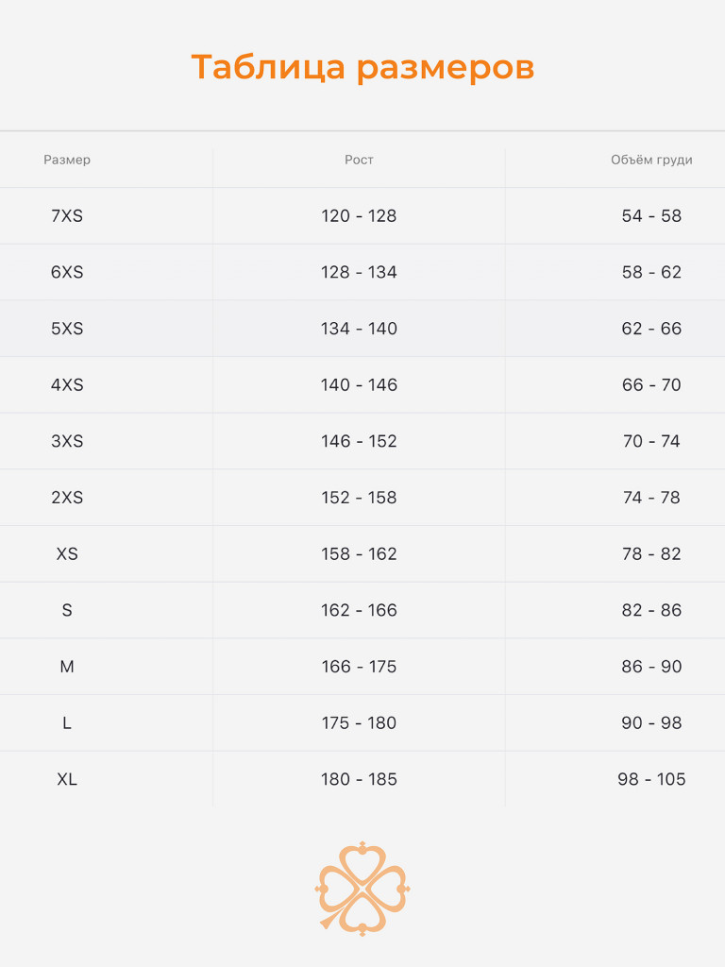This screenshot has height=967, width=725.
Task: Click the 3XS size label
Action: (x=67, y=441)
